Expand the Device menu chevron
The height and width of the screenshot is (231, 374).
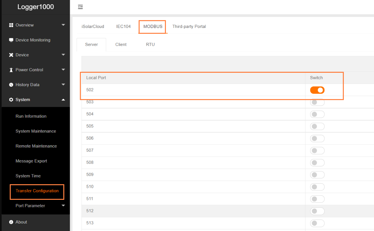(x=63, y=55)
